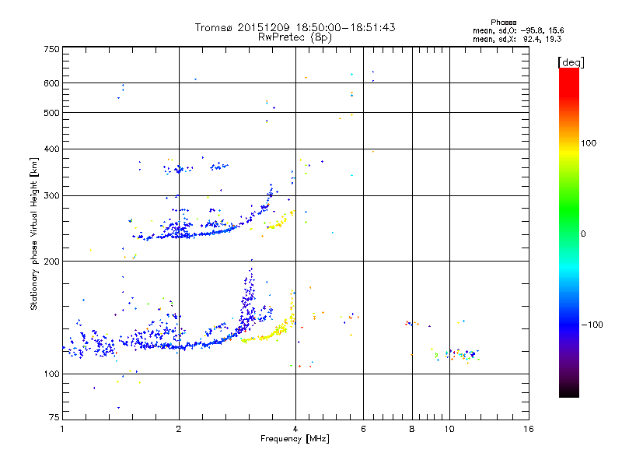Image resolution: width=622 pixels, height=467 pixels.
Task: Click the phase colorbar gradient
Action: tap(569, 233)
